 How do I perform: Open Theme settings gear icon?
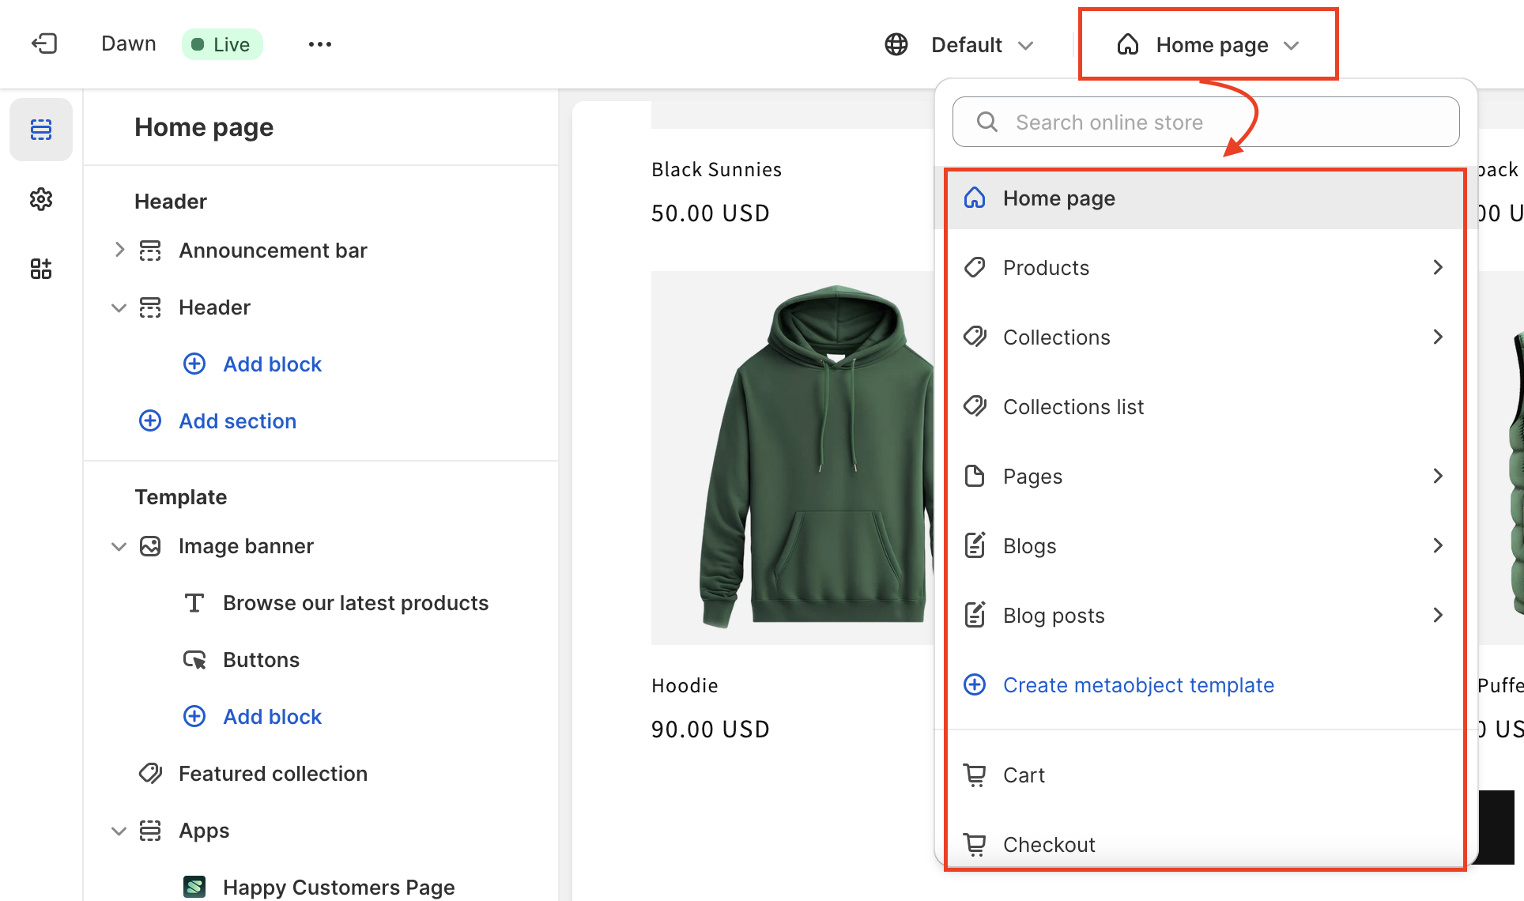(41, 199)
